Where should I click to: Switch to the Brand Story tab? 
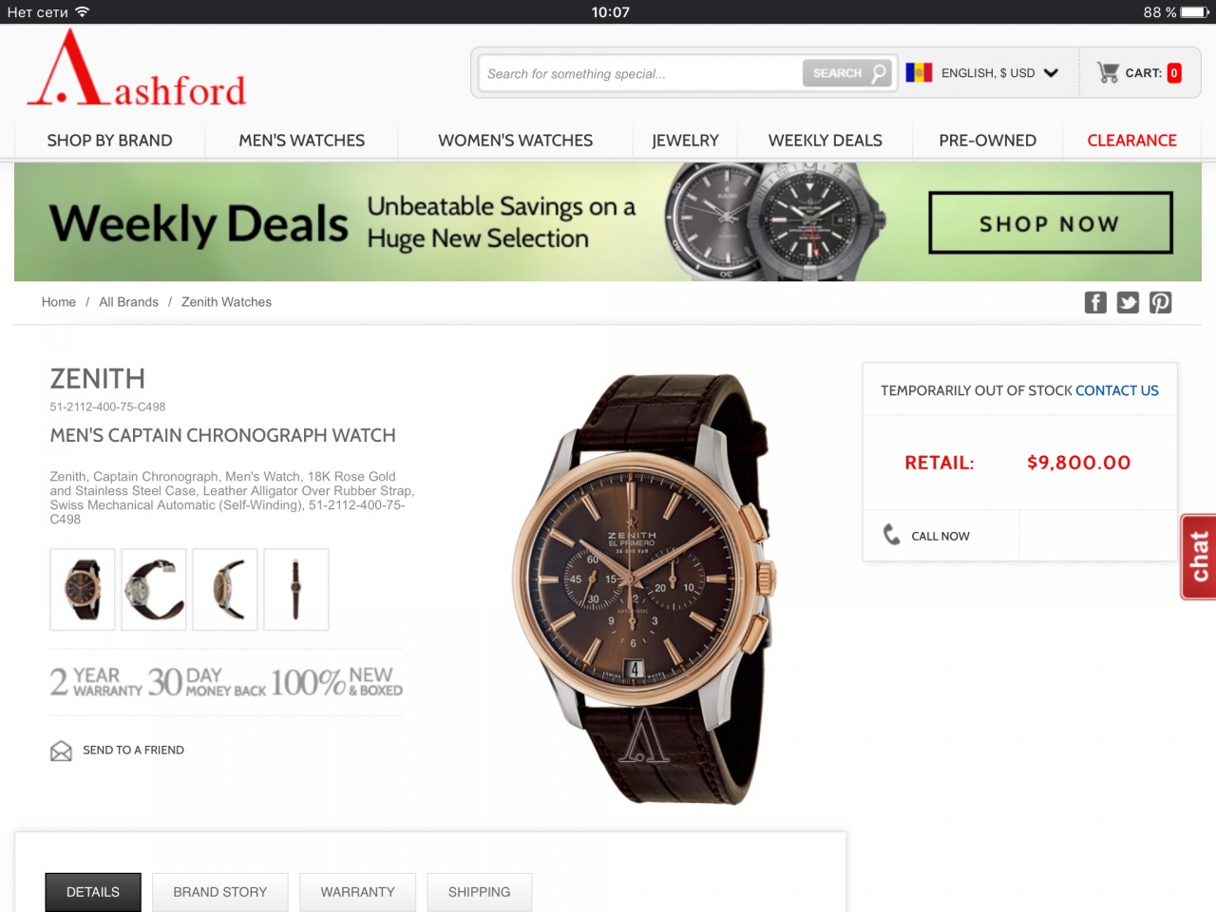(220, 892)
